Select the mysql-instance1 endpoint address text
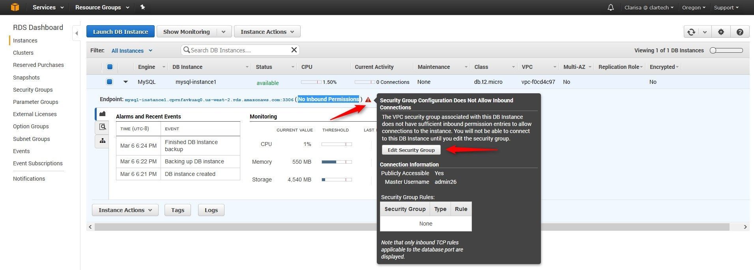This screenshot has width=754, height=270. (x=209, y=100)
